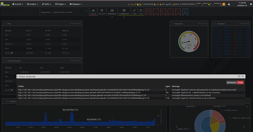This screenshot has height=132, width=253.
Task: Open the Réglages menu
Action: point(76,4)
